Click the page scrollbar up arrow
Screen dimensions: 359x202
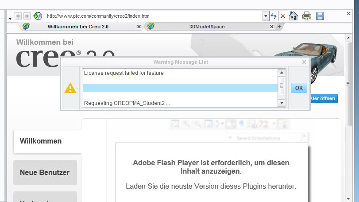[348, 38]
